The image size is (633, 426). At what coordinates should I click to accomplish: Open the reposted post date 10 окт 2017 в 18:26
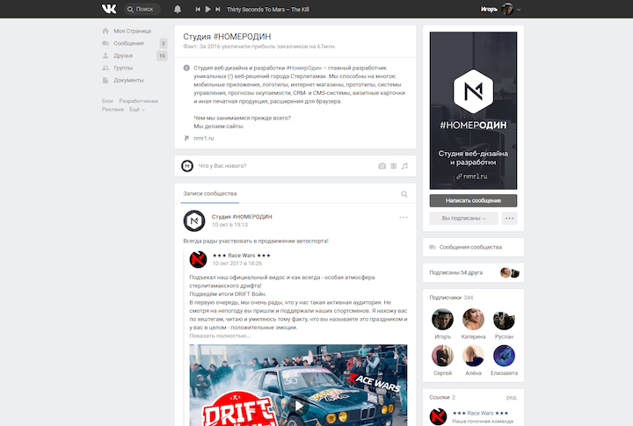[237, 264]
